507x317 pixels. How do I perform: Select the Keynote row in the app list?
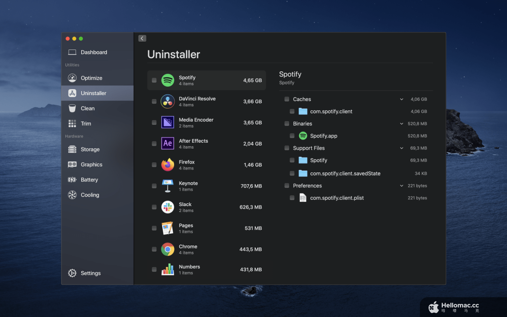tap(207, 186)
